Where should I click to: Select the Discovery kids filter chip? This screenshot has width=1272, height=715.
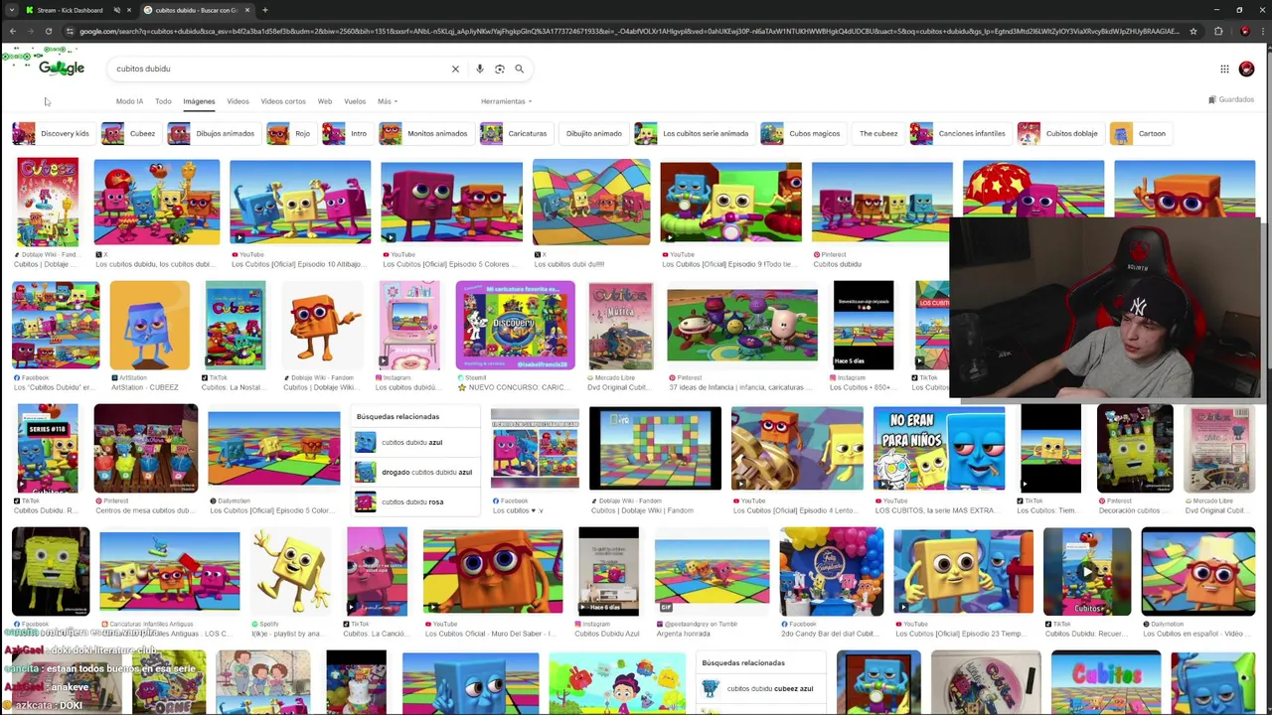52,133
